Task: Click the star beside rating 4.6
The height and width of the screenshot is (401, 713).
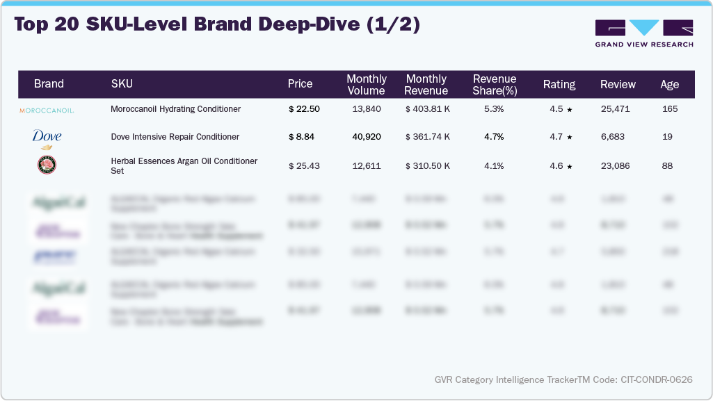Action: [569, 167]
